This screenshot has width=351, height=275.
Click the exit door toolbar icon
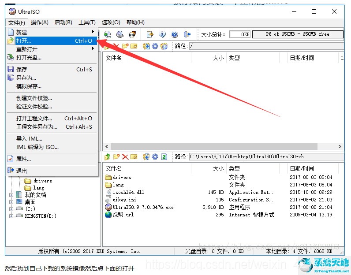[187, 34]
